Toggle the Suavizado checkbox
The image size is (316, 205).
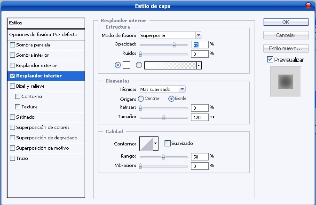167,143
